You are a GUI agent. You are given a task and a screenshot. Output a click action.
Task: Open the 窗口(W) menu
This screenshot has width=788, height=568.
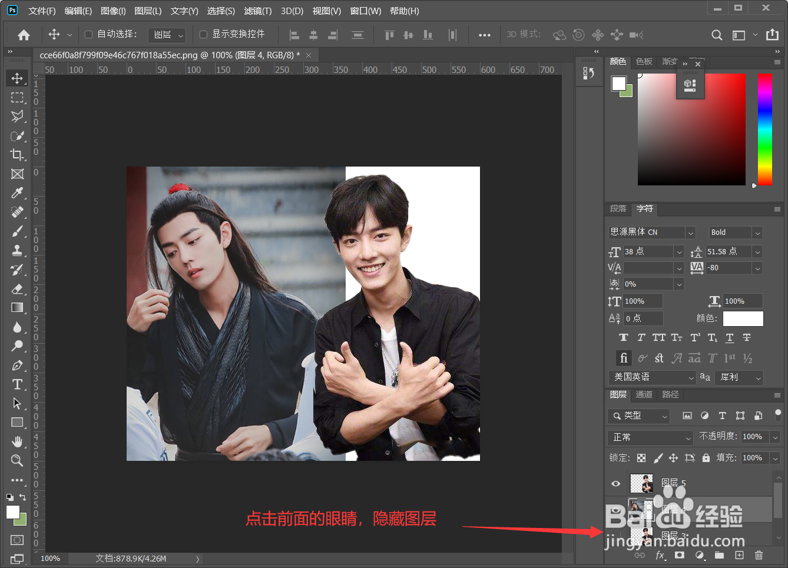tap(365, 11)
